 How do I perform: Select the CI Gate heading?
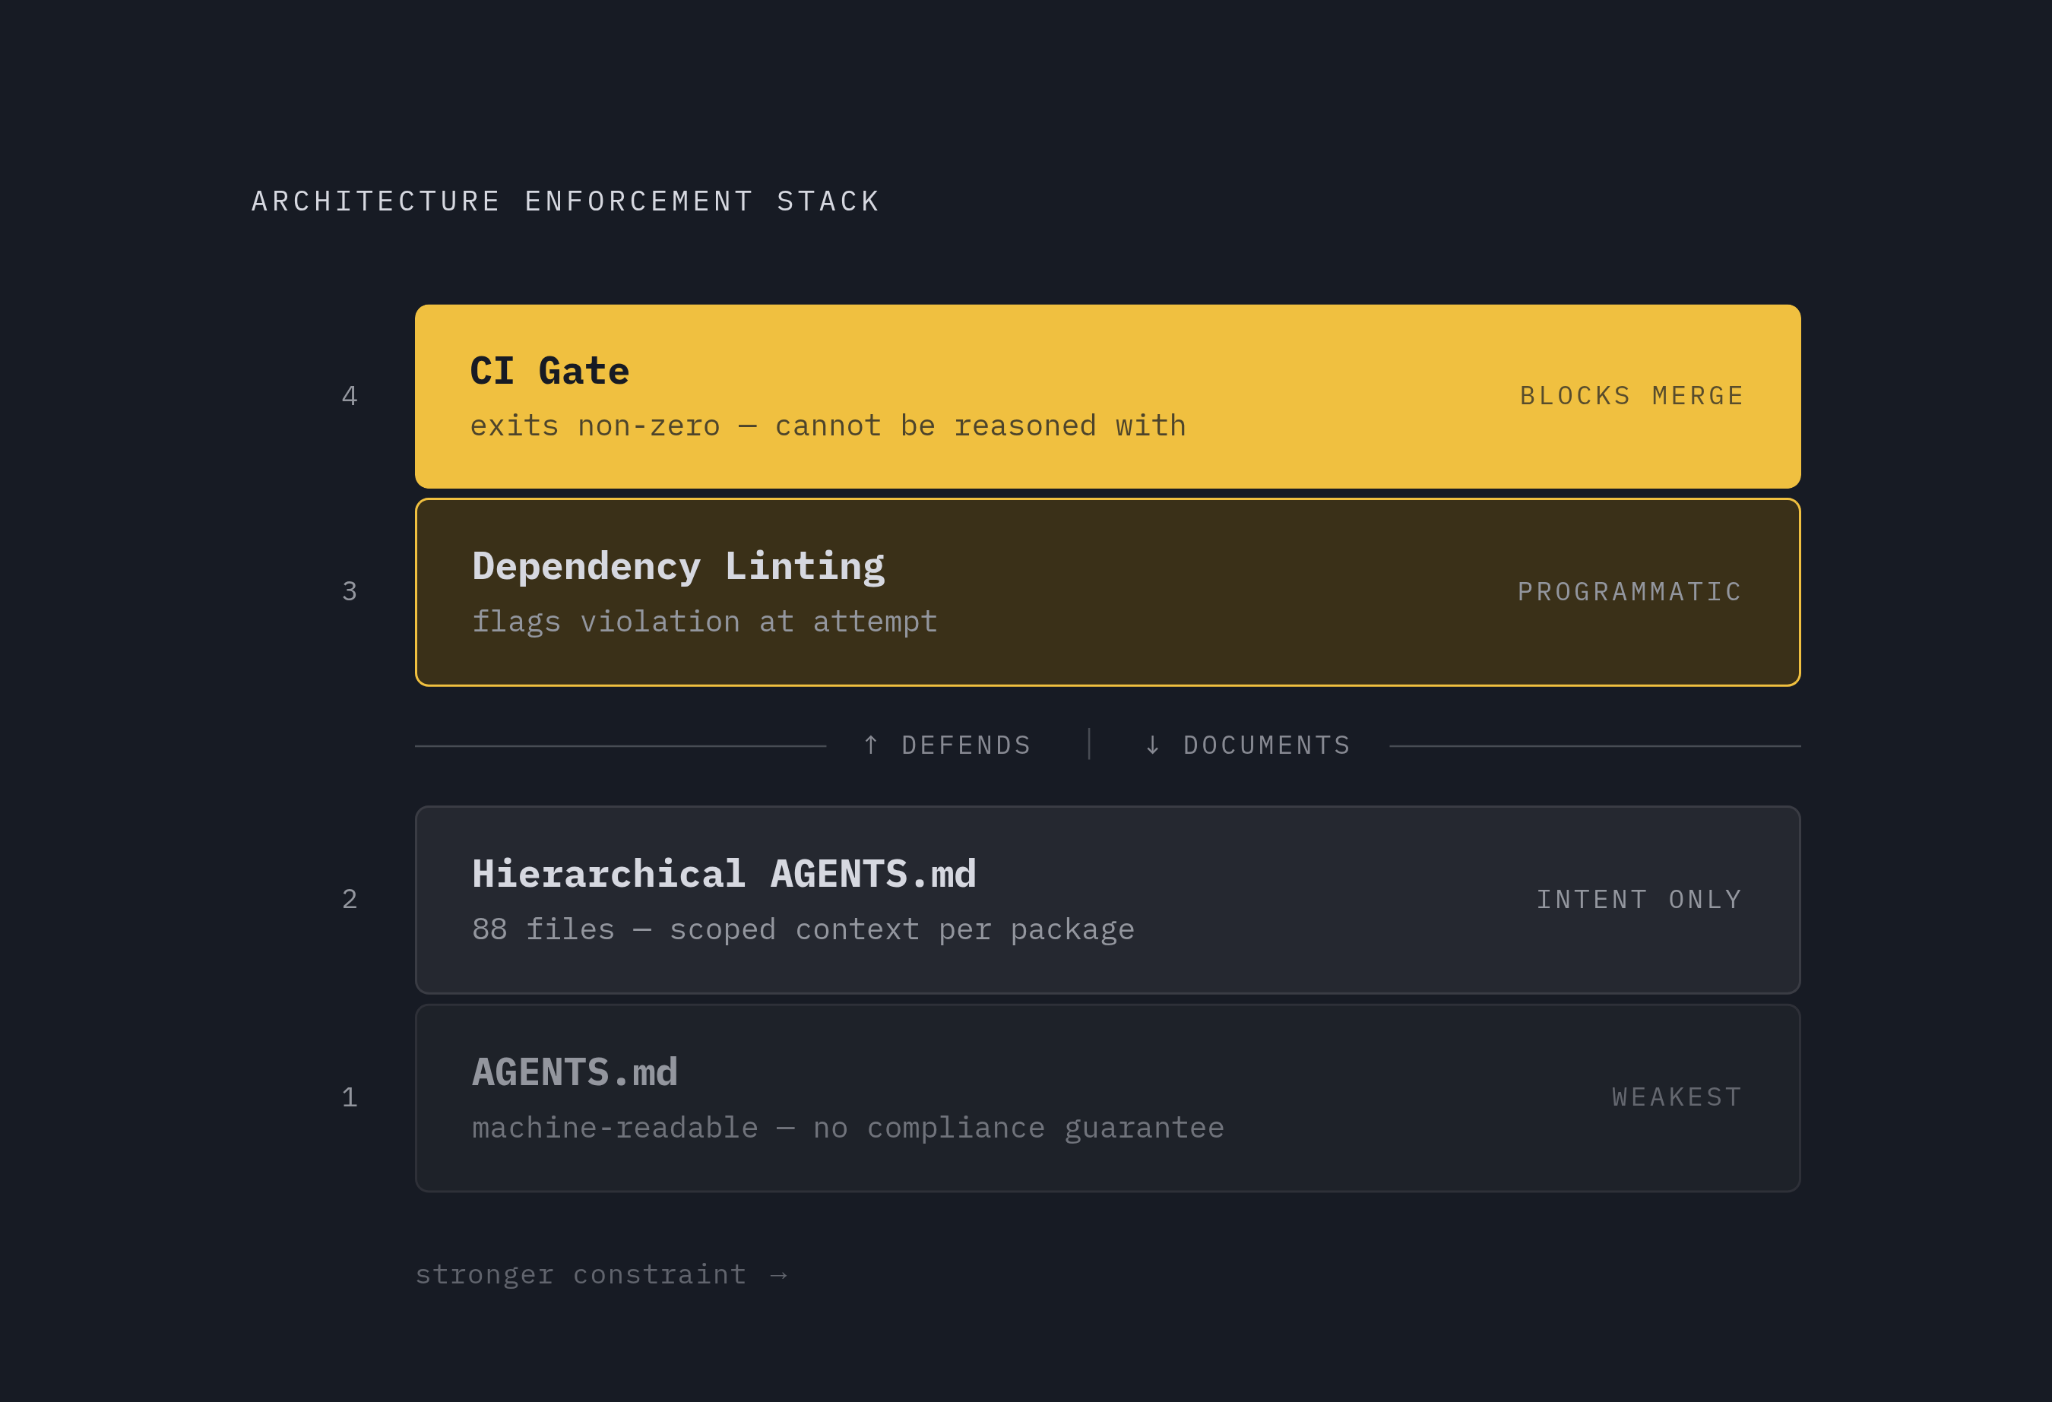(549, 371)
